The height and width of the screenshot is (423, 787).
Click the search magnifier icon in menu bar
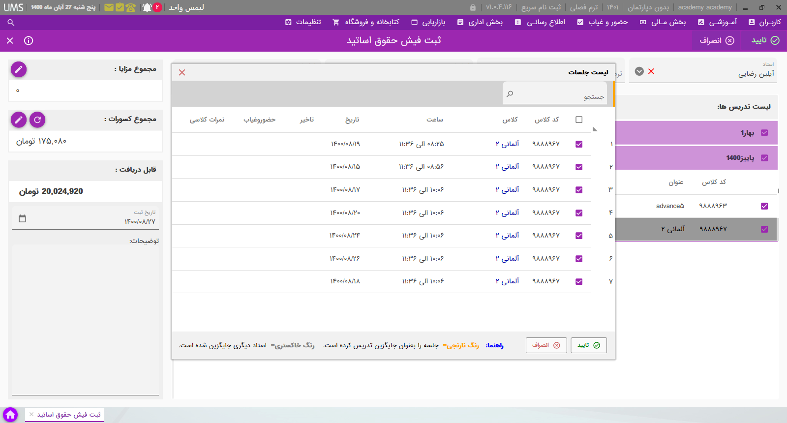[x=11, y=23]
